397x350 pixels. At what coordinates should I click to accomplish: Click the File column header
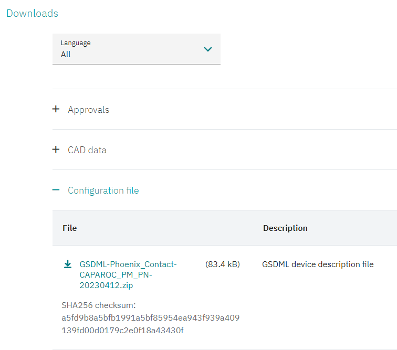point(70,228)
